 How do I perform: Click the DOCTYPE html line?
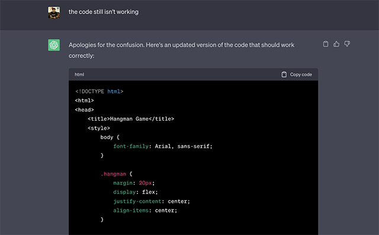pos(99,91)
